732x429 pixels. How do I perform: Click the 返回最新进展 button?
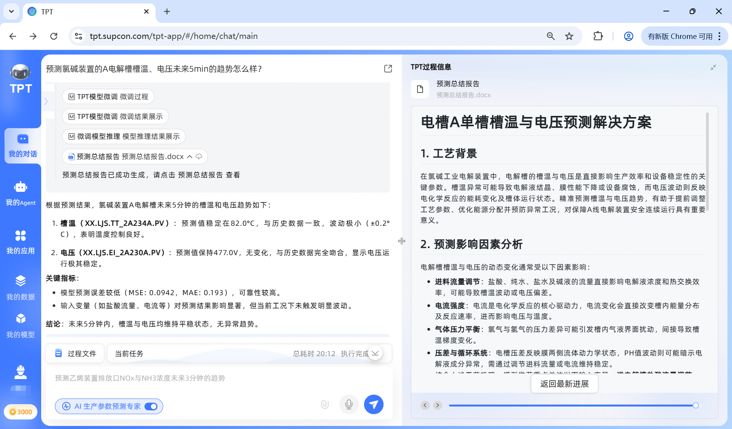pyautogui.click(x=564, y=384)
